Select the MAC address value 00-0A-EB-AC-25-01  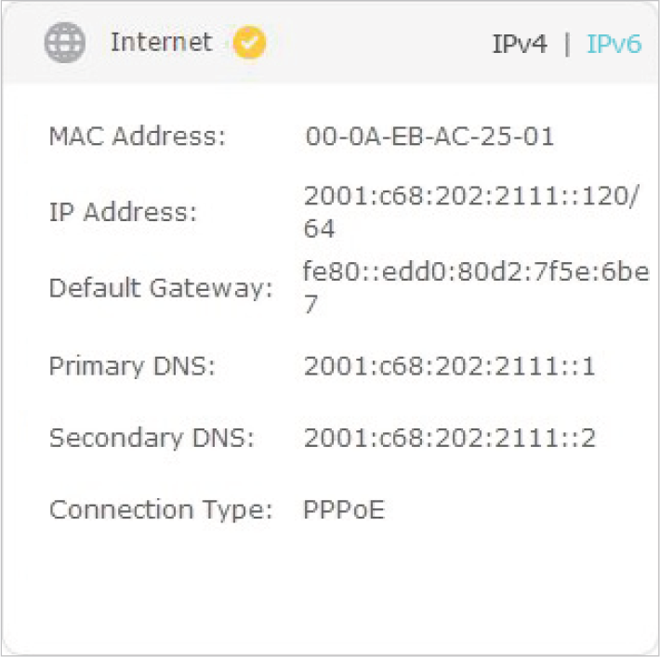tap(429, 137)
